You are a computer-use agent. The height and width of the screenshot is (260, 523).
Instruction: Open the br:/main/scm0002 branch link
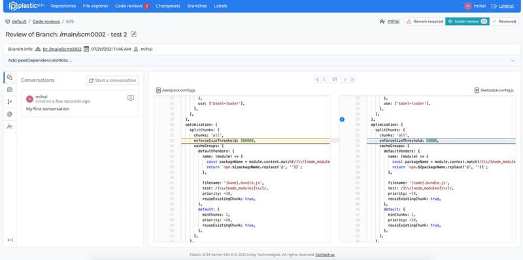click(62, 49)
